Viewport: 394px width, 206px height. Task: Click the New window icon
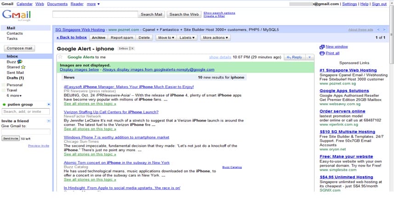point(322,47)
